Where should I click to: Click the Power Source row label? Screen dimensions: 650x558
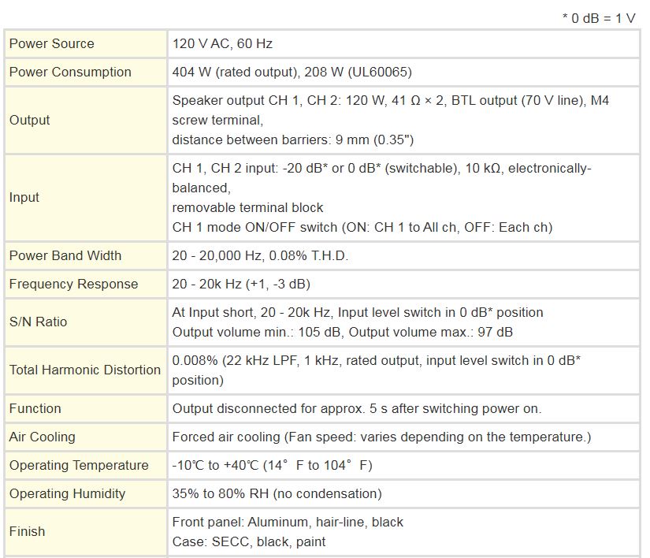[x=52, y=44]
